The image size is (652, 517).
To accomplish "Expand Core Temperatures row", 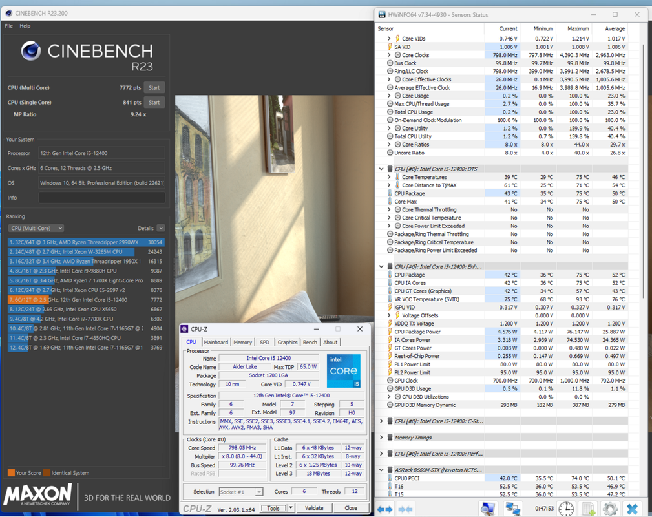I will point(389,177).
